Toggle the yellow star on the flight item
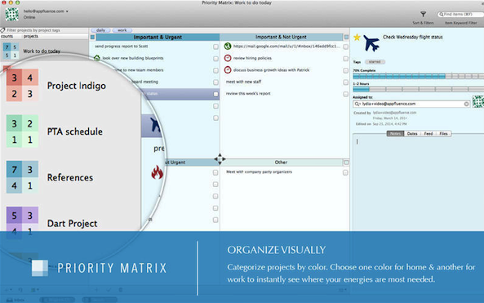Image resolution: width=484 pixels, height=303 pixels. [x=357, y=38]
